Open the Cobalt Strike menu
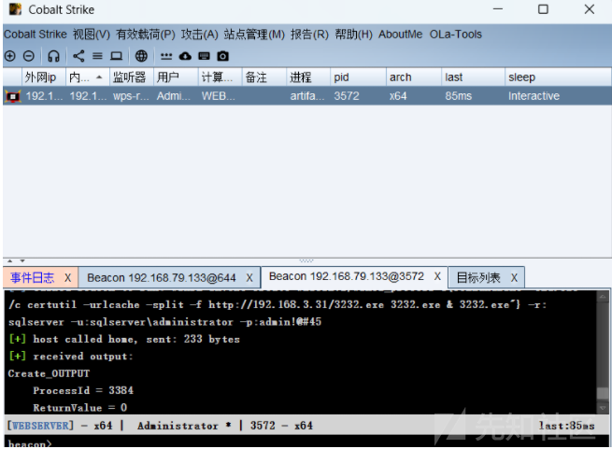 coord(36,35)
